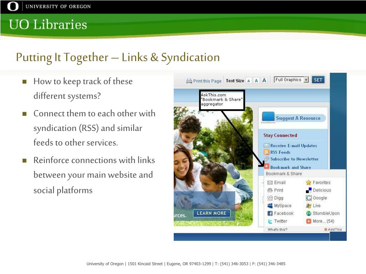366x274 pixels.
Task: Open the Bookmark and Share link
Action: pos(291,167)
